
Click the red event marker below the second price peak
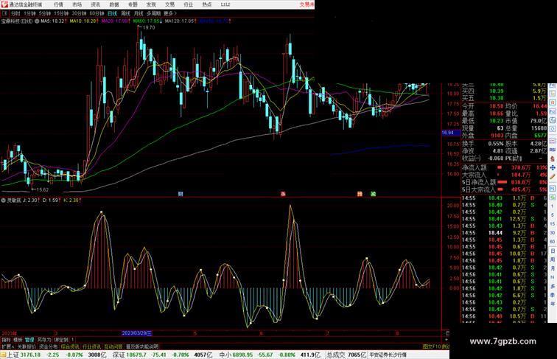283,194
